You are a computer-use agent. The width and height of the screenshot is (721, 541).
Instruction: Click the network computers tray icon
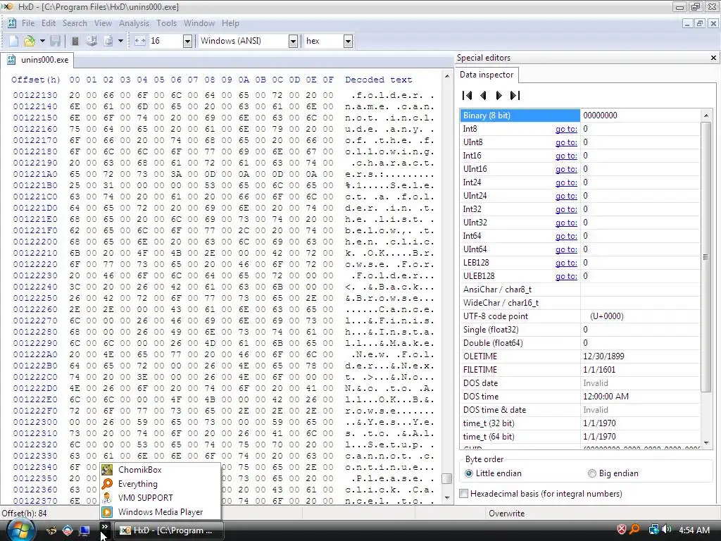(x=653, y=530)
